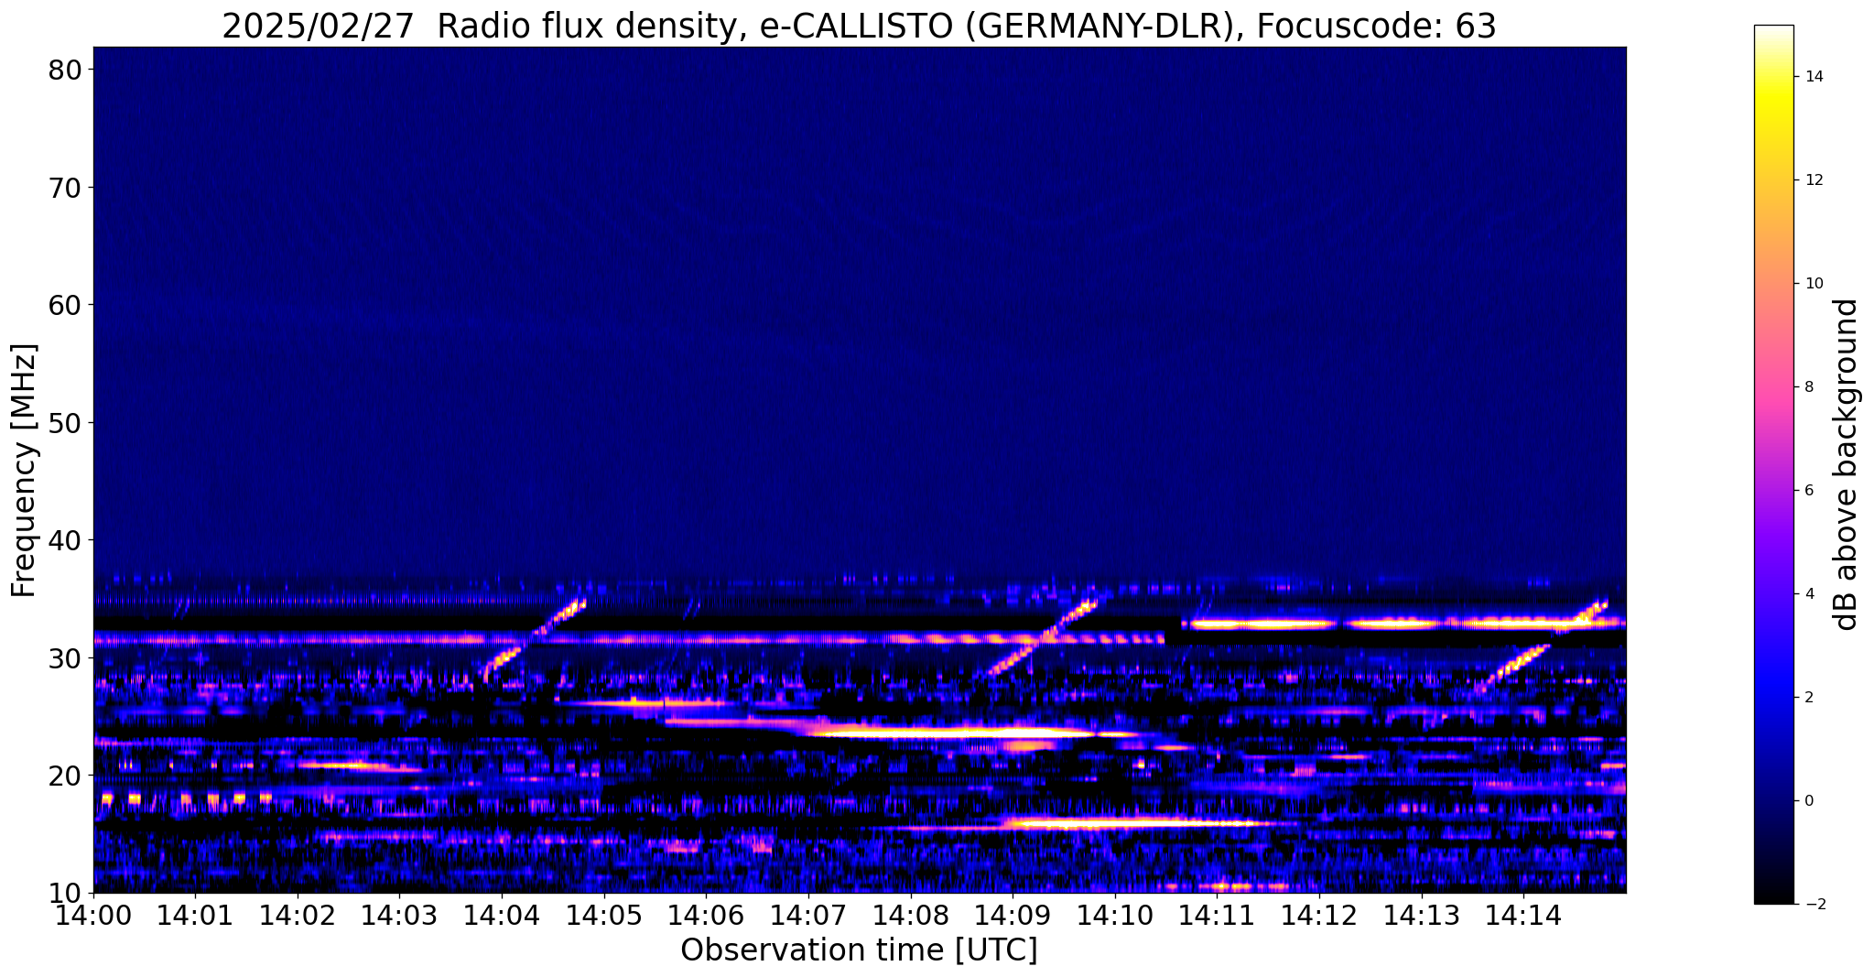The height and width of the screenshot is (977, 1874).
Task: Click the 14:05 time tick label
Action: pyautogui.click(x=604, y=916)
